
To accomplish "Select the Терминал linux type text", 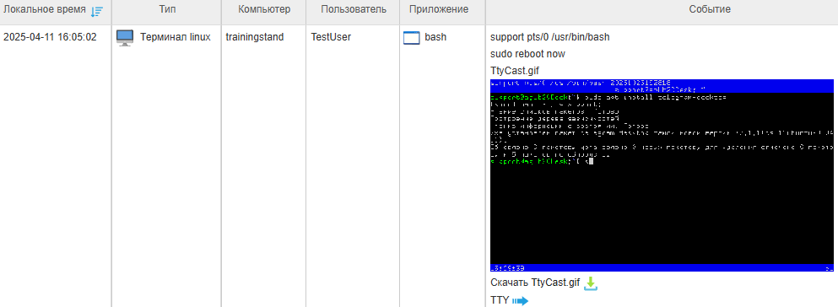I will pyautogui.click(x=176, y=37).
